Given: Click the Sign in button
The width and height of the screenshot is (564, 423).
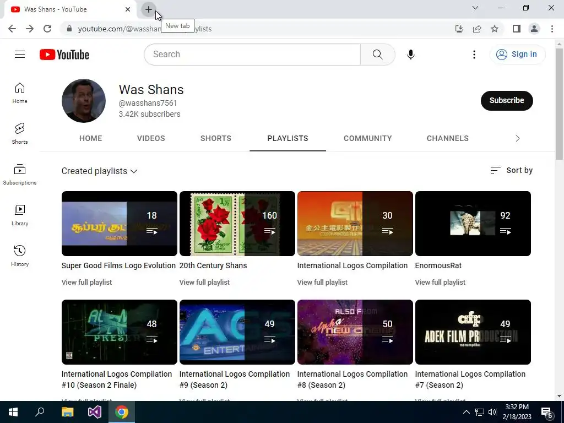Looking at the screenshot, I should tap(518, 55).
